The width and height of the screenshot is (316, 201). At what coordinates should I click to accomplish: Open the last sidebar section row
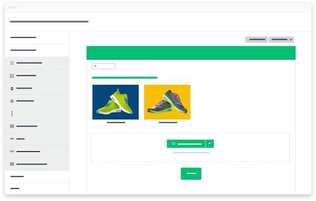click(37, 189)
